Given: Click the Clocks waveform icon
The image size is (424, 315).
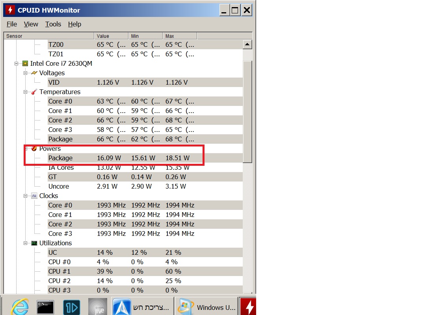Looking at the screenshot, I should click(34, 196).
